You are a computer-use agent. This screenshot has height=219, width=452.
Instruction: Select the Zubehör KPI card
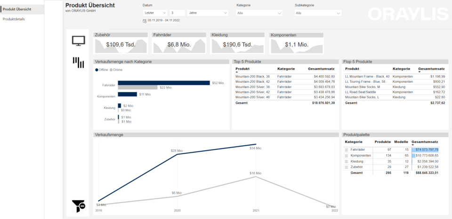[x=121, y=43]
